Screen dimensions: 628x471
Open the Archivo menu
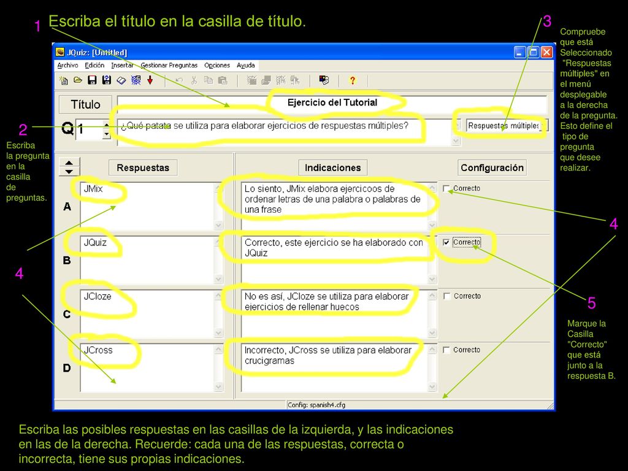click(x=67, y=65)
